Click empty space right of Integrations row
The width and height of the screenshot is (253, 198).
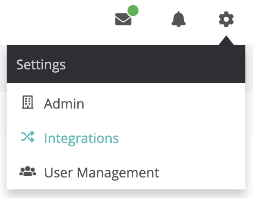[x=182, y=138]
